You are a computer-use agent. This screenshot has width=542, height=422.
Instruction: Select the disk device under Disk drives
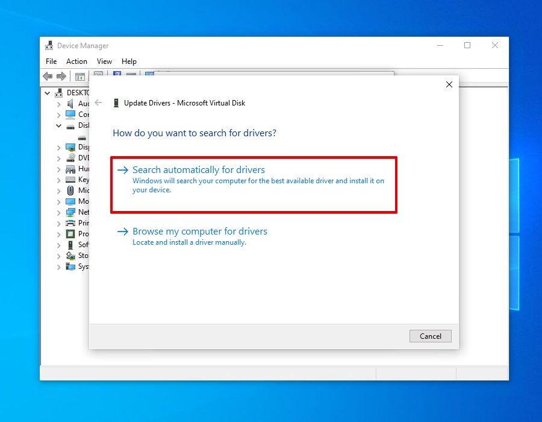pyautogui.click(x=82, y=137)
